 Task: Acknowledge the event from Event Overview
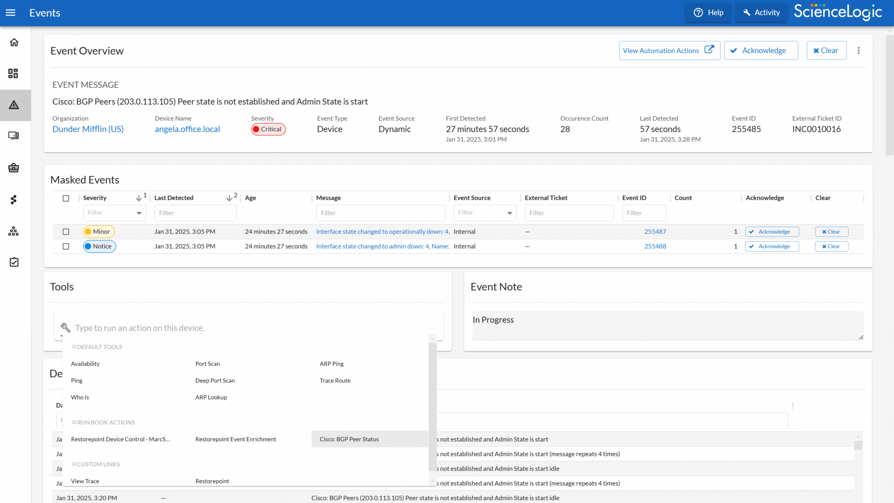point(761,51)
